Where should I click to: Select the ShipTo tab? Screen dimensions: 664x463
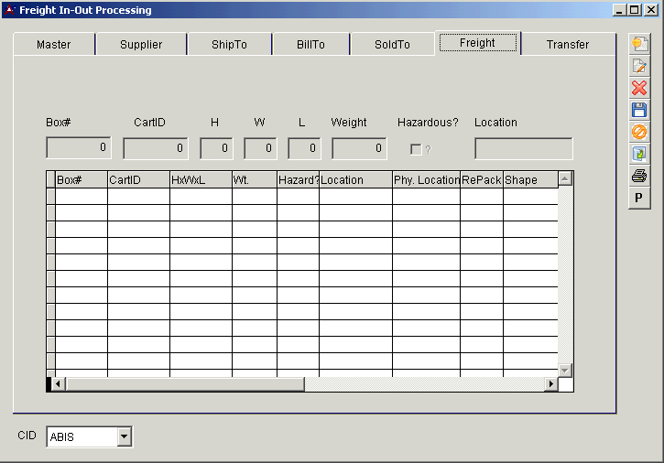229,44
